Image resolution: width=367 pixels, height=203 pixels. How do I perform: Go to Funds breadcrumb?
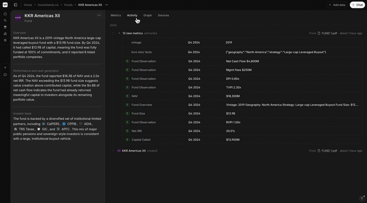pyautogui.click(x=68, y=5)
